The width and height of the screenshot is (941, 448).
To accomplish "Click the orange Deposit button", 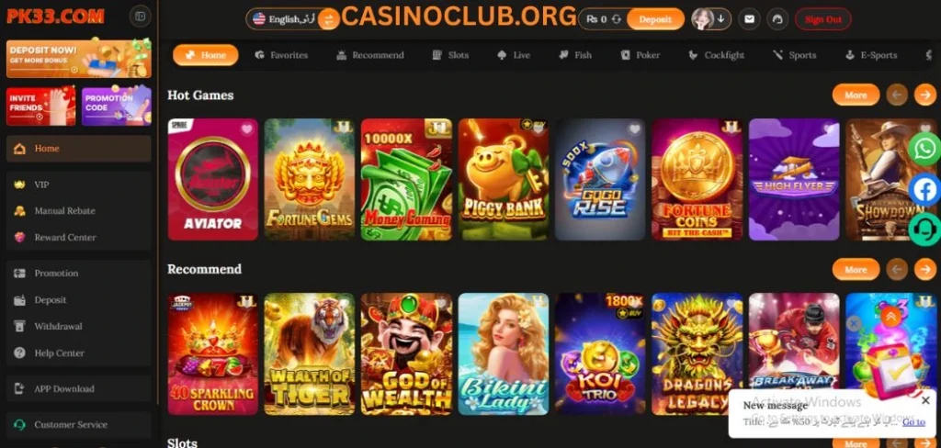I will (x=655, y=19).
